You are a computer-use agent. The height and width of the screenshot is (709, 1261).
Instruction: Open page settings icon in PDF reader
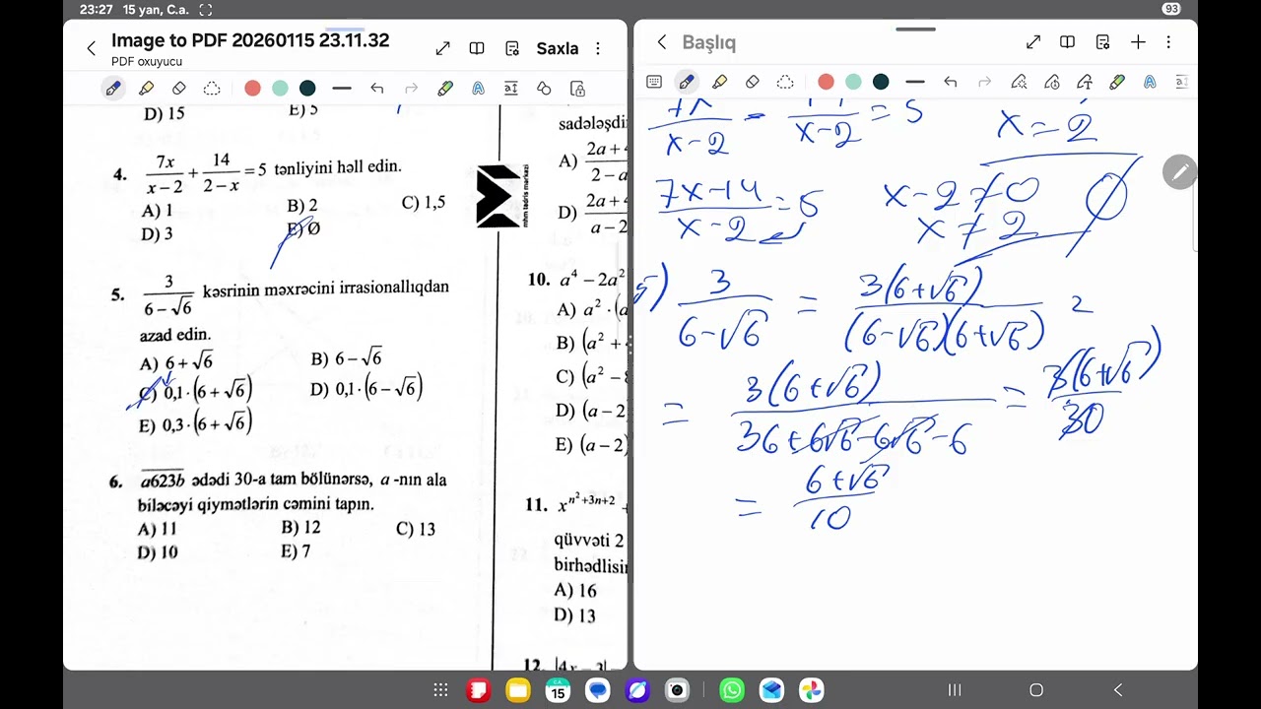[x=512, y=48]
